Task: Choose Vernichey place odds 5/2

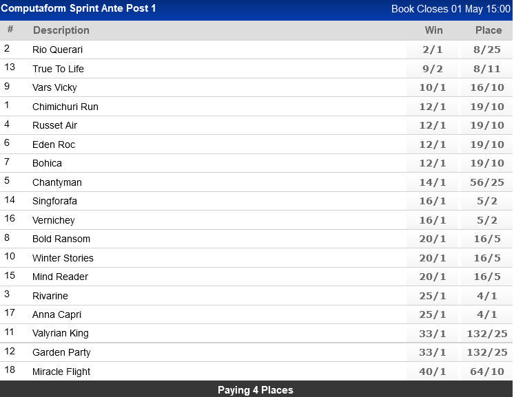Action: coord(489,220)
